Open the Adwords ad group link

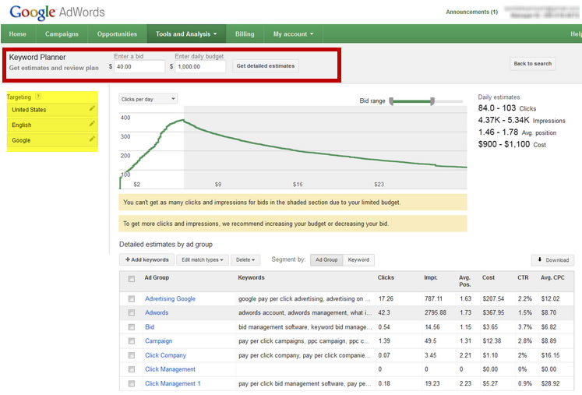point(157,312)
